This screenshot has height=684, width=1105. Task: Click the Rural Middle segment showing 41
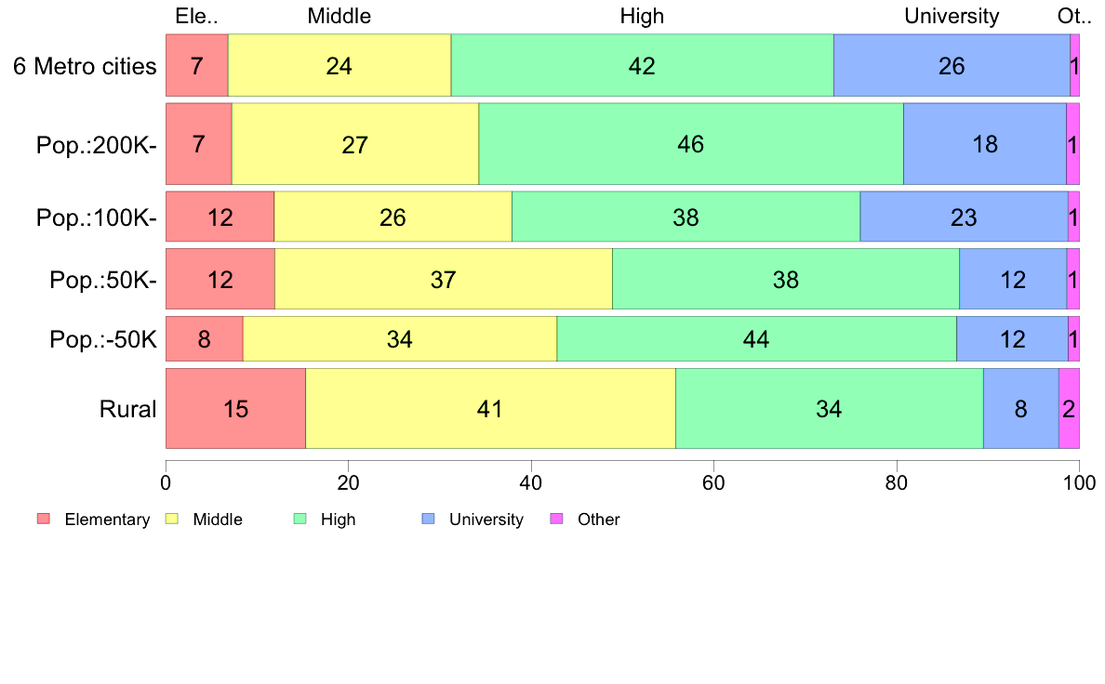click(x=490, y=409)
